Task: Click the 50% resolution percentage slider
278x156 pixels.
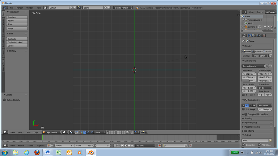Action: 249,81
